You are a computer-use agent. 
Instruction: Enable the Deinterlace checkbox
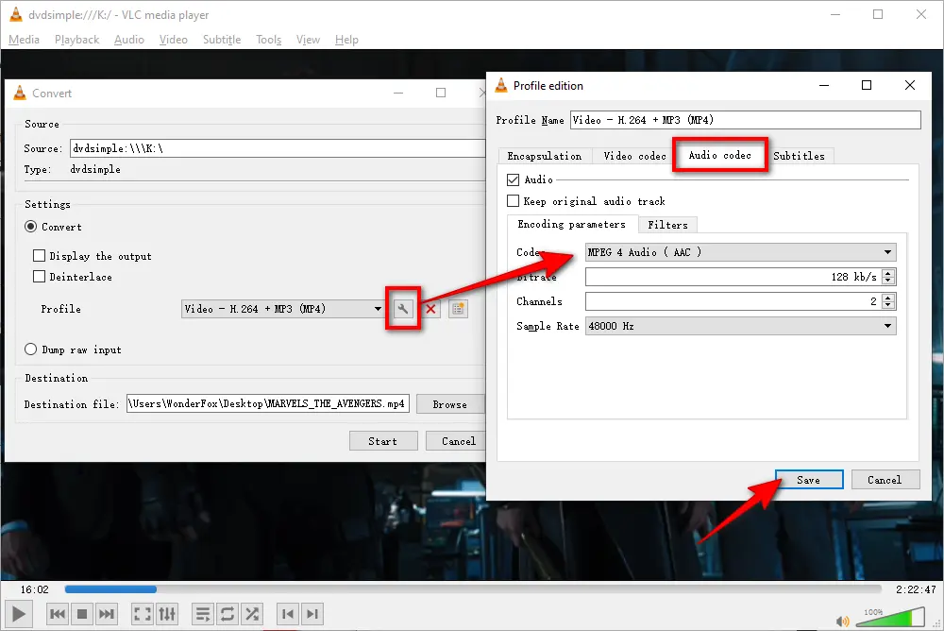coord(39,277)
